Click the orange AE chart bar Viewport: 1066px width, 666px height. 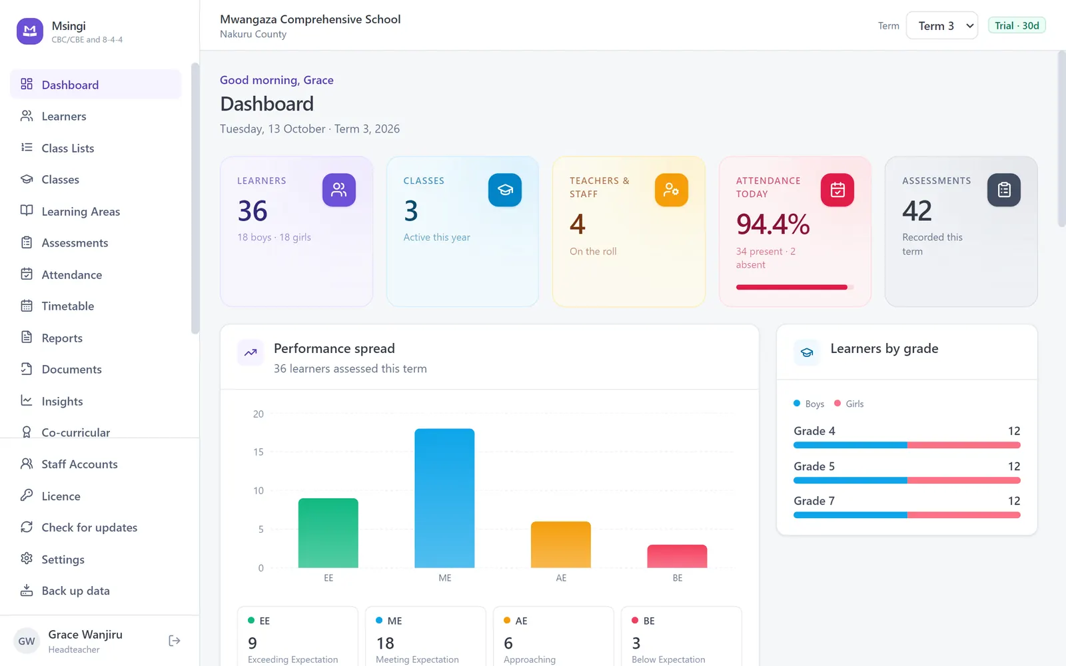coord(561,545)
